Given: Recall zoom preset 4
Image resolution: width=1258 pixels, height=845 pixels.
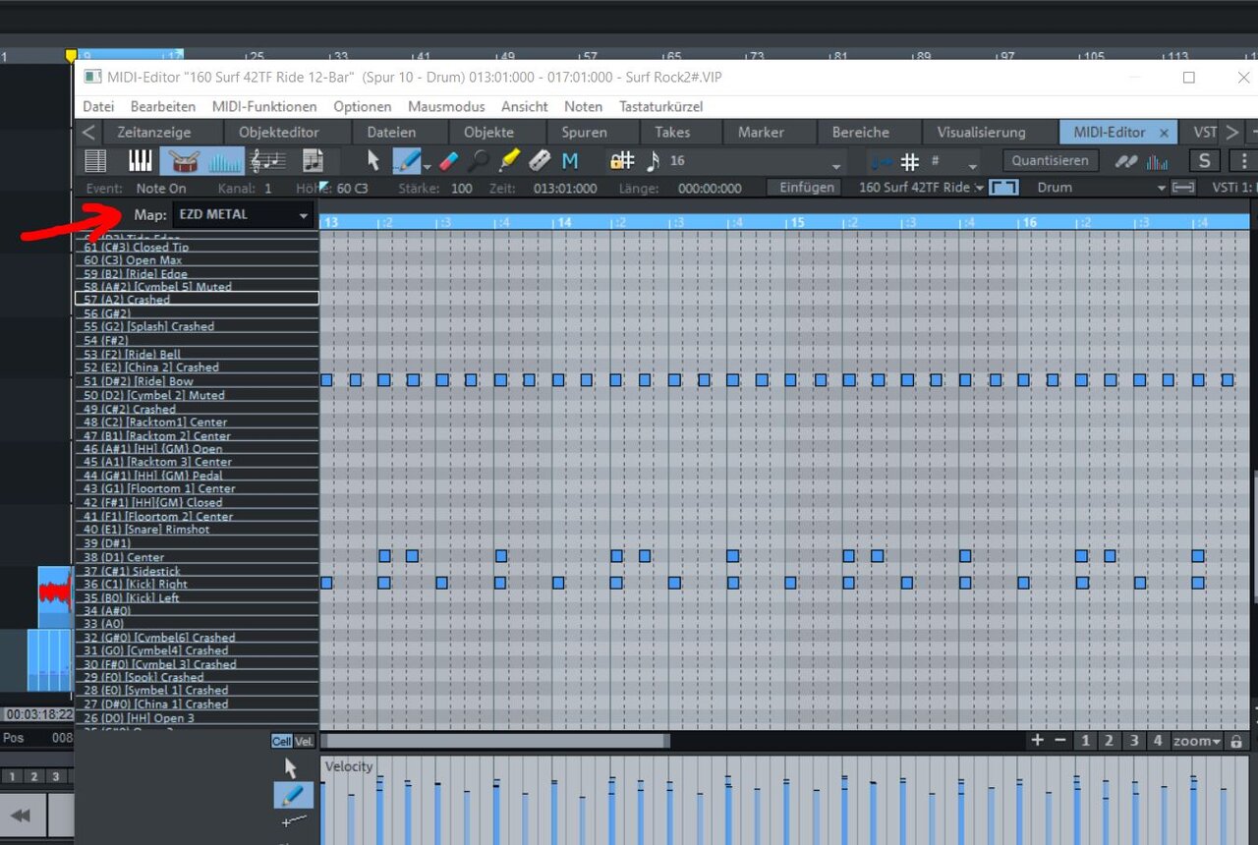Looking at the screenshot, I should (1157, 741).
